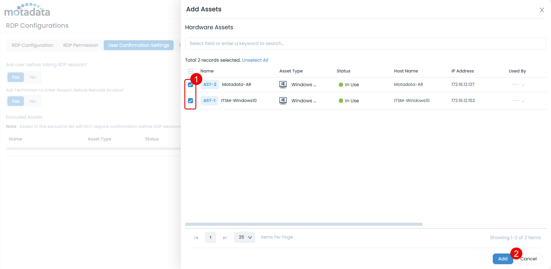Expand Used By dropdown for Motadata-AR

[x=523, y=85]
